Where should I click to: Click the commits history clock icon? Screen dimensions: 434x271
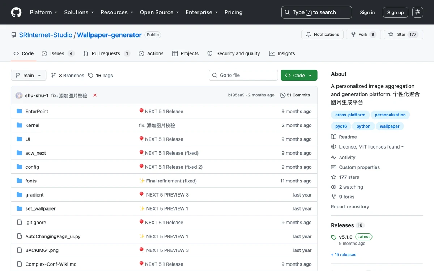(282, 95)
